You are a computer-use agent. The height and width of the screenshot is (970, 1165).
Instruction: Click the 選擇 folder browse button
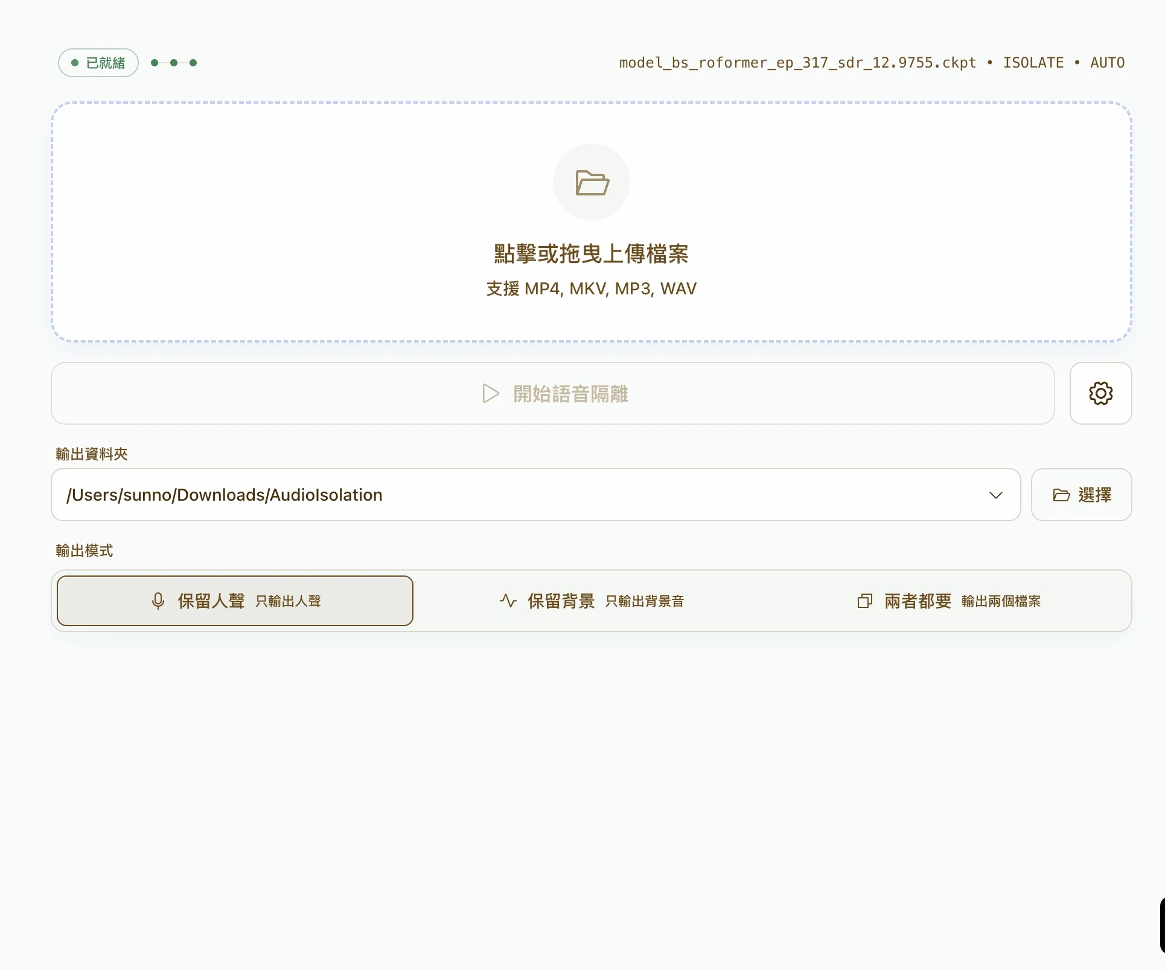coord(1081,495)
